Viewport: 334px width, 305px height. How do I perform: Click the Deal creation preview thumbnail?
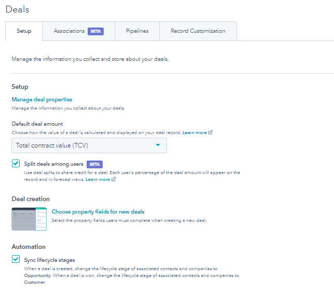click(x=30, y=219)
